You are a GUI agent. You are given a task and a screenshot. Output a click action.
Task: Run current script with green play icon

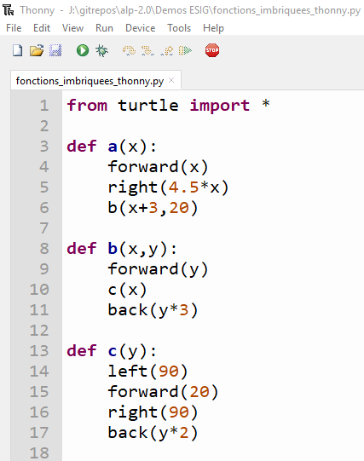click(83, 50)
